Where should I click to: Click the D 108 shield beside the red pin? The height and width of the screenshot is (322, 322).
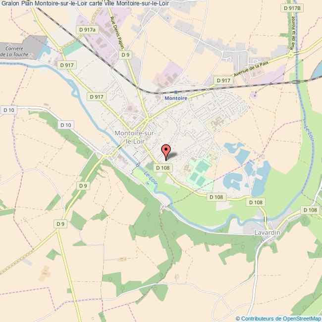coord(163,168)
